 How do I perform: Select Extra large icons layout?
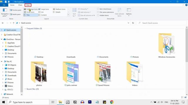[x=31, y=9]
